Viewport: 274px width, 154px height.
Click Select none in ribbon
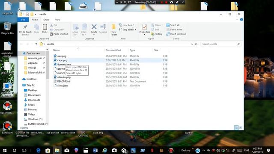(x=174, y=30)
